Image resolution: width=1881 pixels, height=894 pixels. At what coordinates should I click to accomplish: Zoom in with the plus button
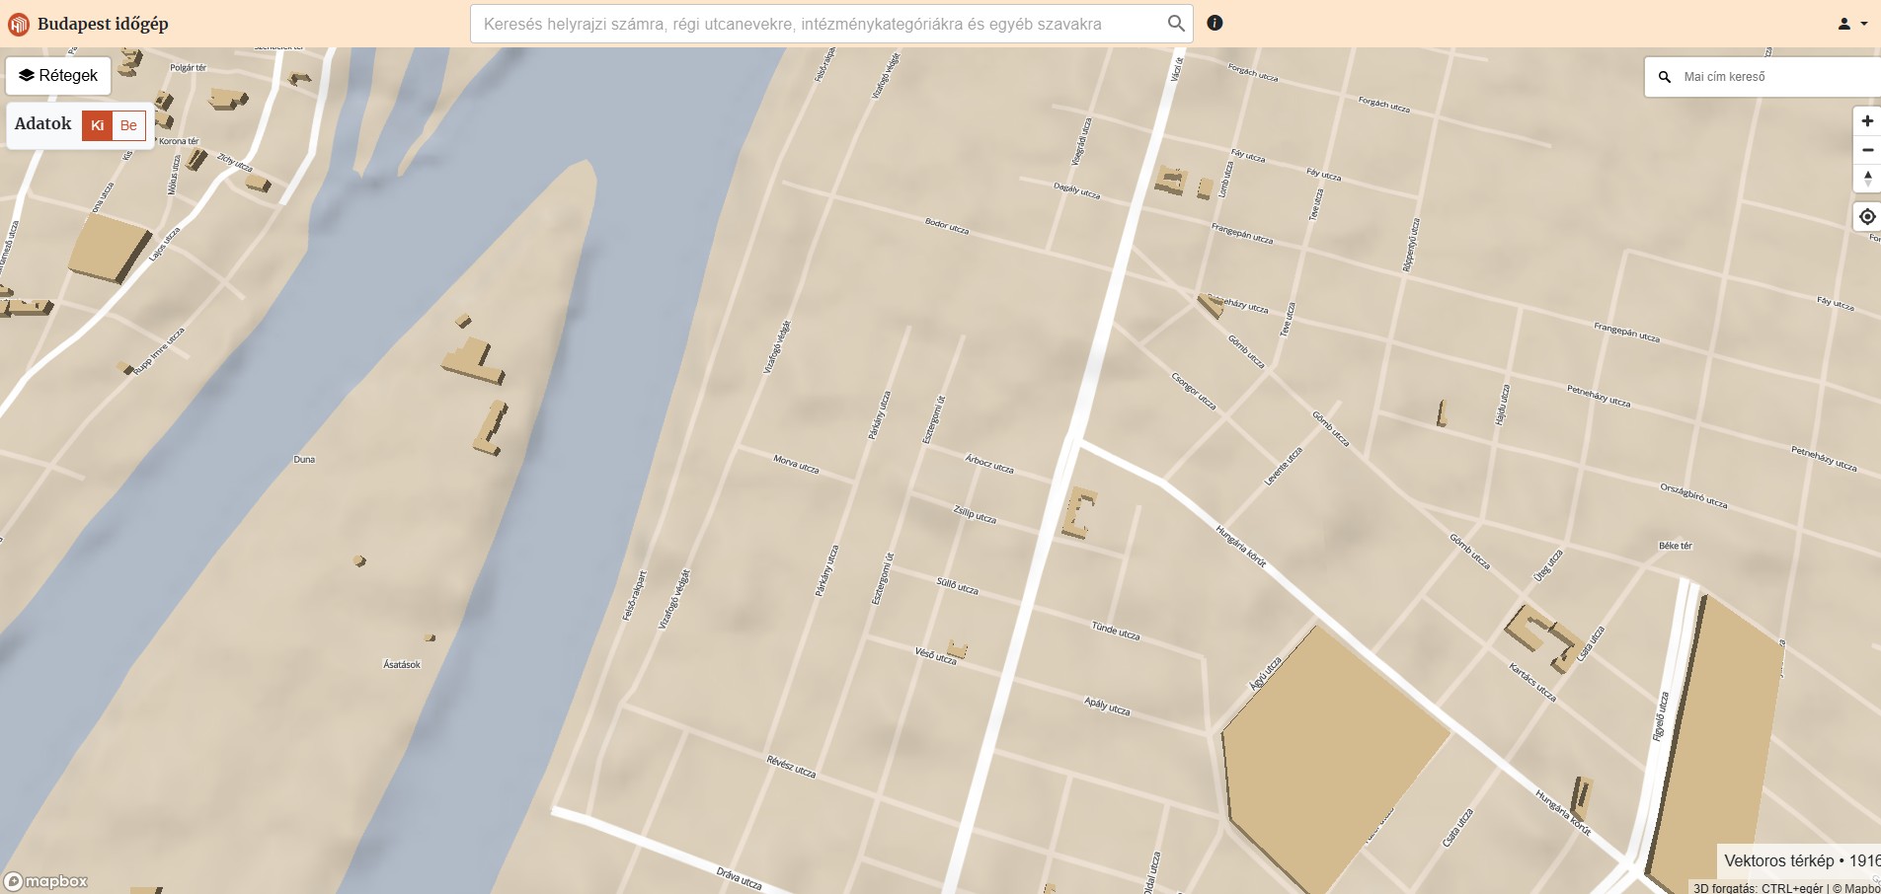(x=1866, y=121)
